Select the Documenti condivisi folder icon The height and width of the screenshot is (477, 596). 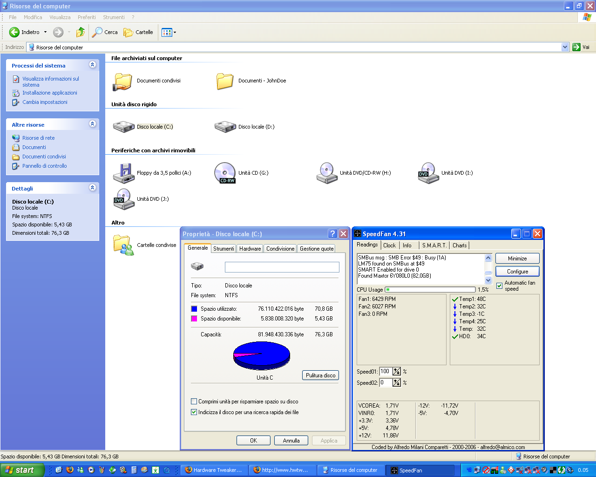(123, 82)
